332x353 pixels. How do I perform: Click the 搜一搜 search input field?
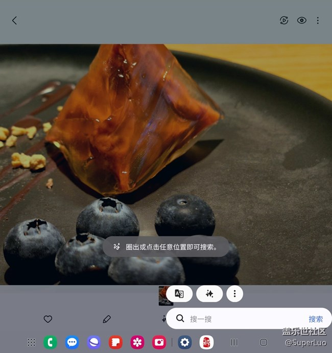point(245,319)
